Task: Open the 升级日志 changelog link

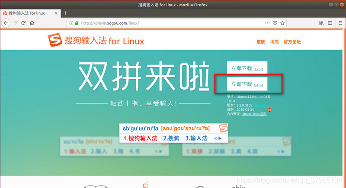Action: pyautogui.click(x=259, y=105)
